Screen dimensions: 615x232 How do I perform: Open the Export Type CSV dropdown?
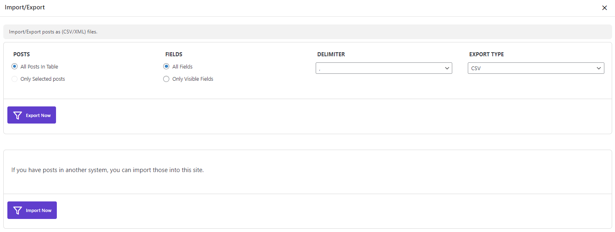[536, 68]
